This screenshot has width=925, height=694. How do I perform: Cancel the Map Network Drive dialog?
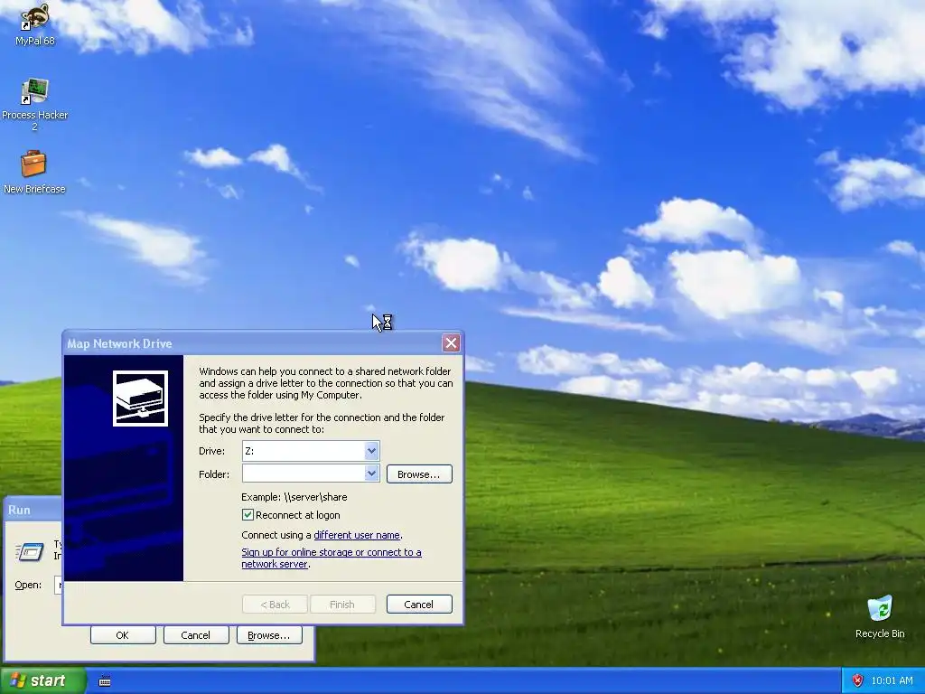click(x=419, y=605)
